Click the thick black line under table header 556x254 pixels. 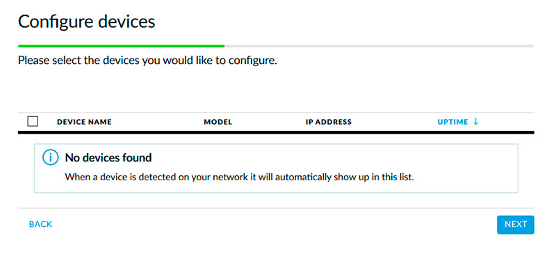(276, 132)
